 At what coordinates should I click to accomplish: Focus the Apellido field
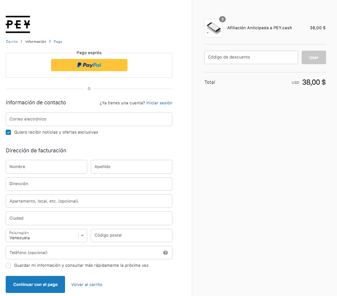(131, 167)
